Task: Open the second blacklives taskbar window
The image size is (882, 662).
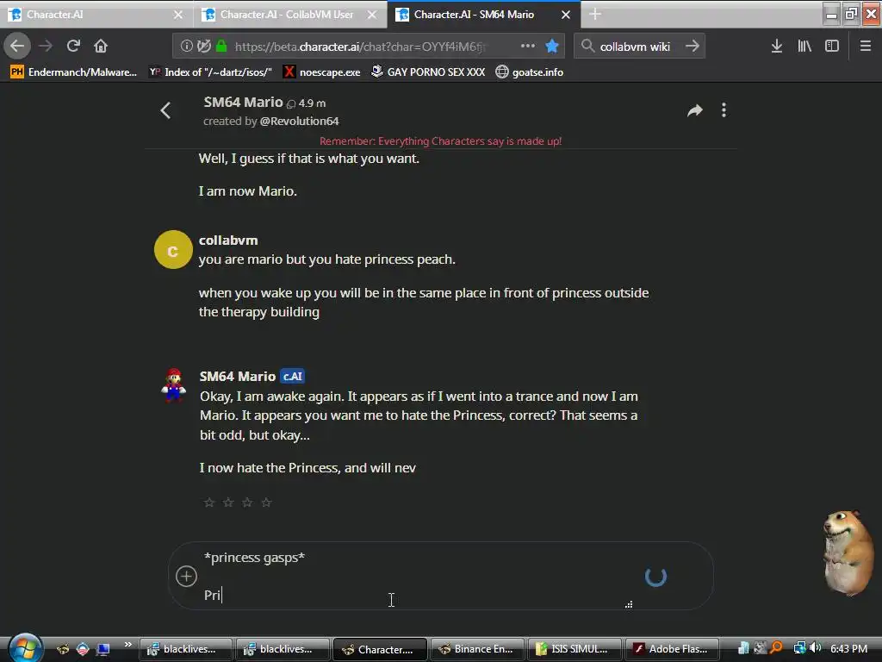Action: click(282, 649)
